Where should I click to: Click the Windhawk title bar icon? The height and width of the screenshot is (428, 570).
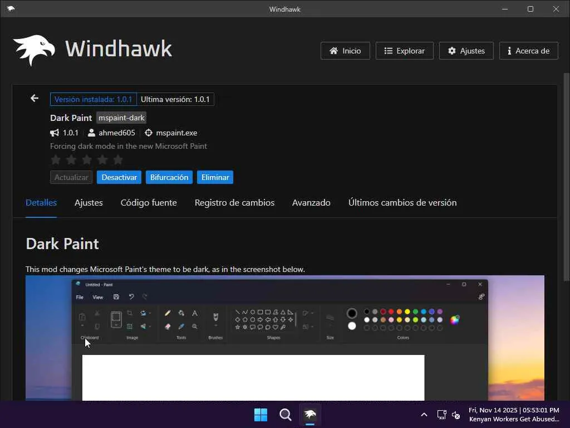(x=11, y=9)
